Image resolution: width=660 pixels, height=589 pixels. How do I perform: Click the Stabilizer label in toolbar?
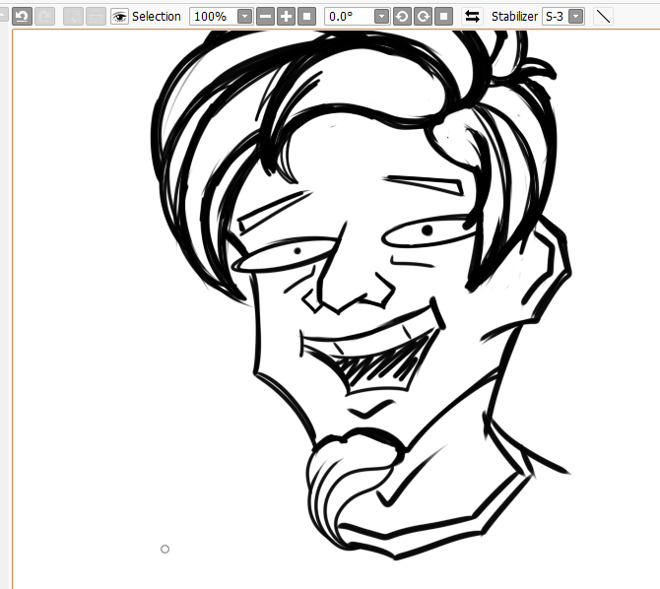[514, 17]
